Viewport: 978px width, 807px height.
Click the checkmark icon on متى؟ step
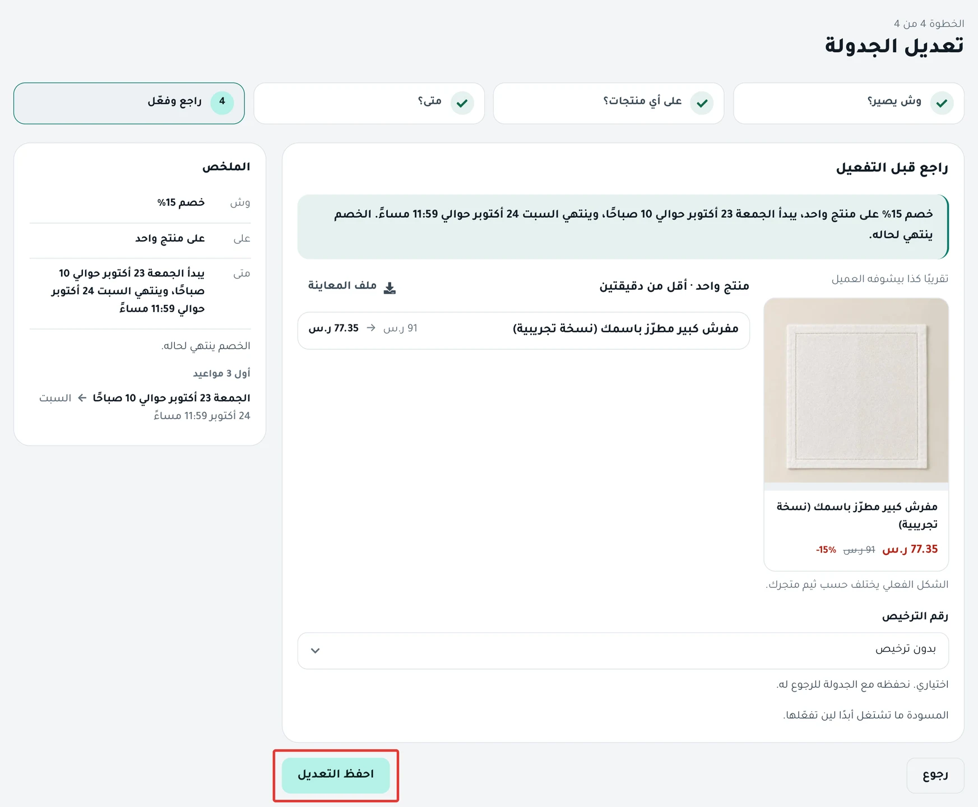tap(462, 103)
